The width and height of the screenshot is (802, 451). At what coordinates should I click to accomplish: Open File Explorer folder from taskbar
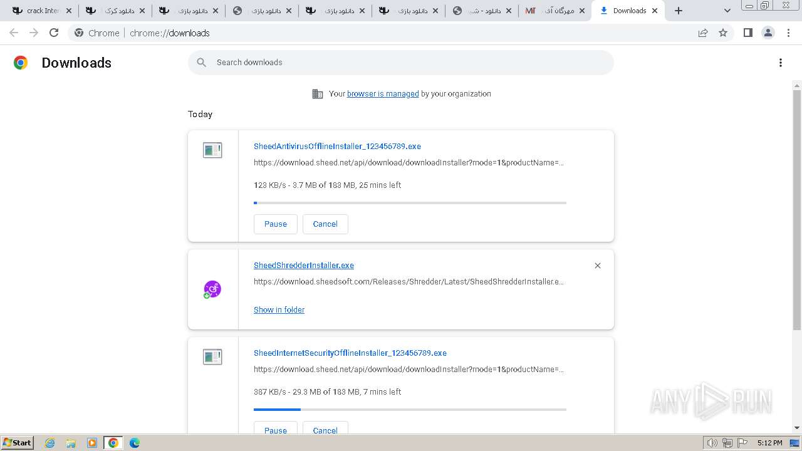71,443
